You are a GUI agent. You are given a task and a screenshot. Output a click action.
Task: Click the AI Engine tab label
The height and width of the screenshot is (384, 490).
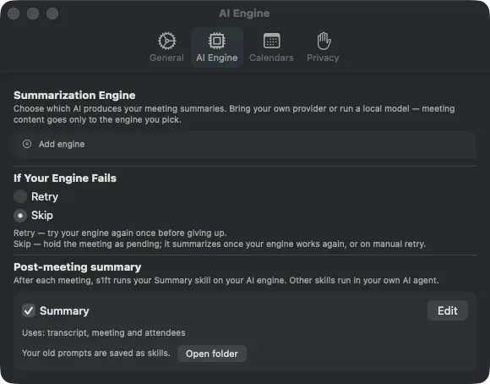tap(217, 58)
